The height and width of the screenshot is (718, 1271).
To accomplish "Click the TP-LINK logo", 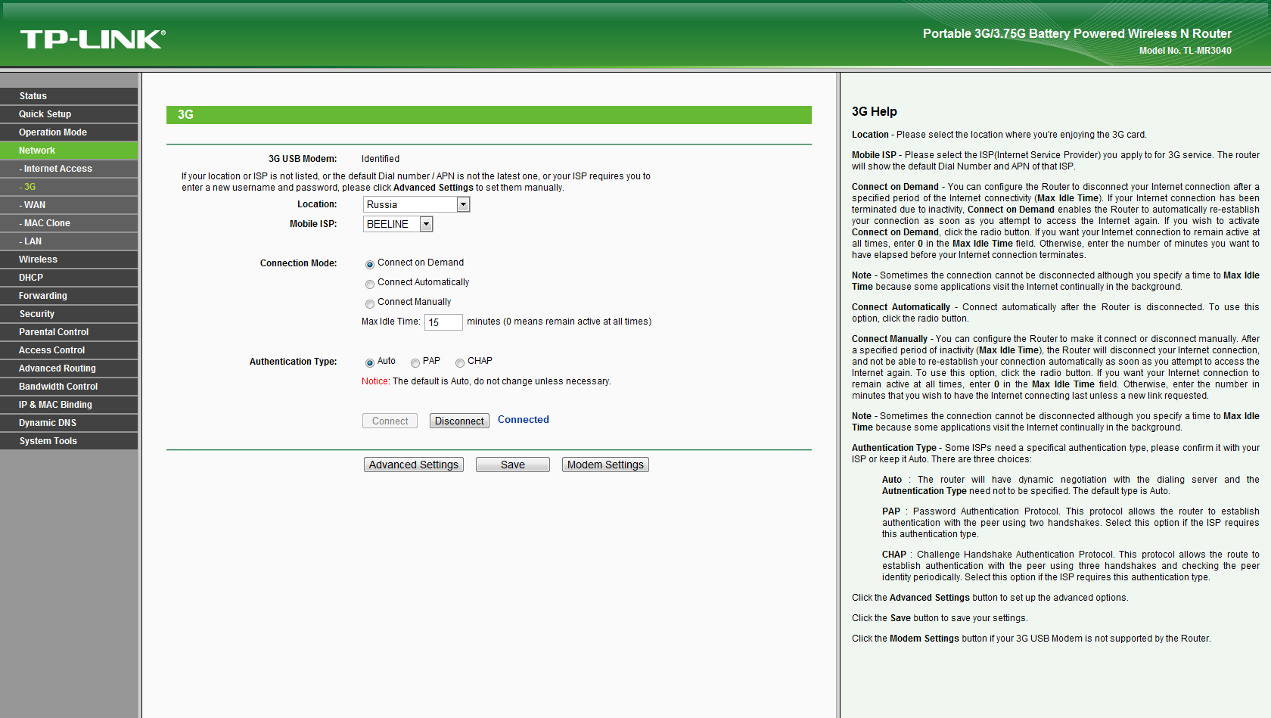I will (x=93, y=39).
